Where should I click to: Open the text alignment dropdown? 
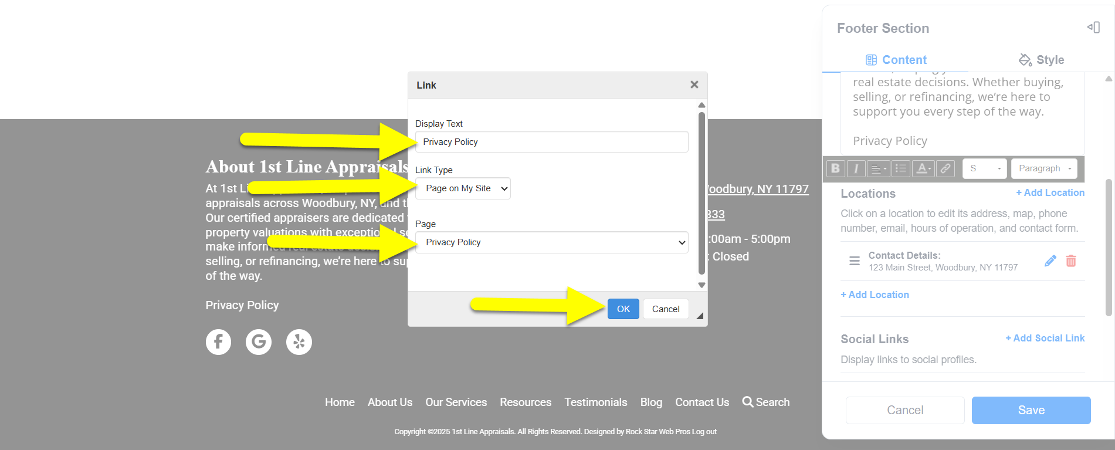[x=878, y=168]
